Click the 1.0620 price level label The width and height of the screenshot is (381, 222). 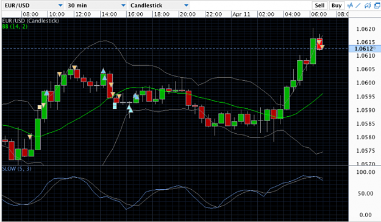point(366,29)
